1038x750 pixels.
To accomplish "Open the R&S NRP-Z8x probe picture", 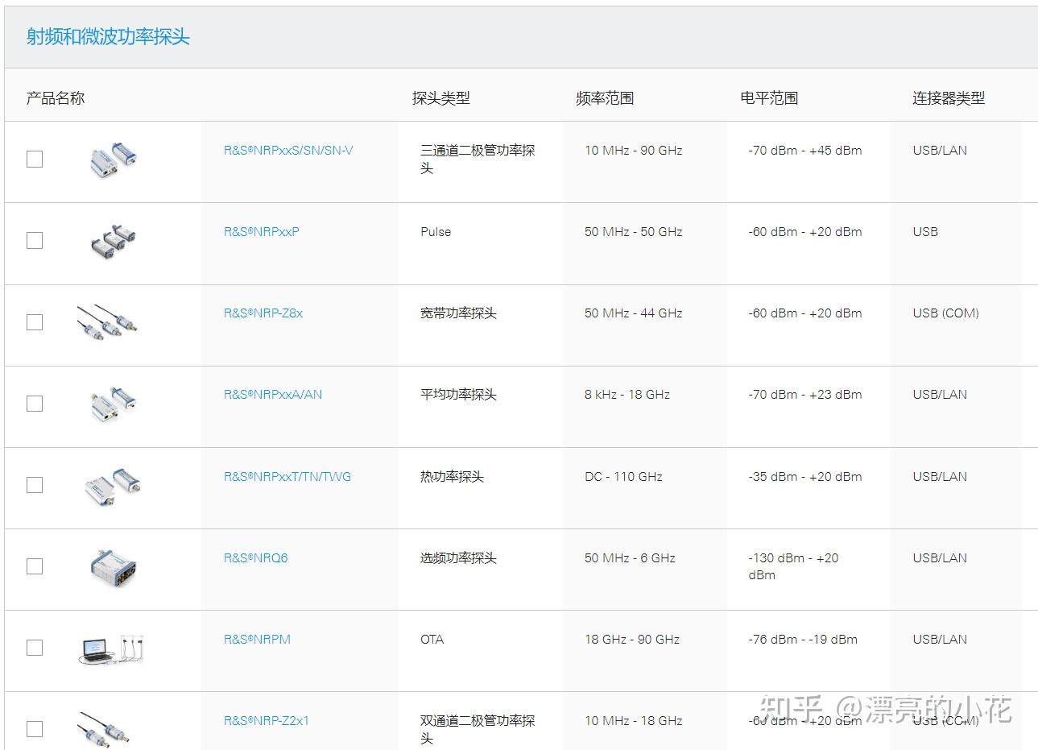I will (x=108, y=321).
